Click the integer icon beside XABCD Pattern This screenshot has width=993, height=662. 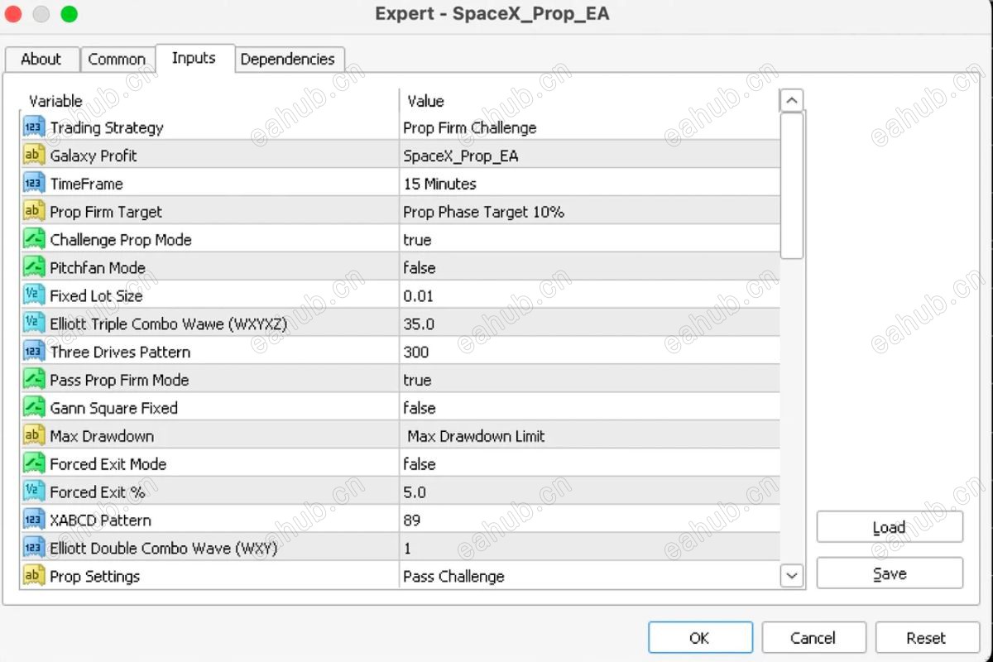34,520
